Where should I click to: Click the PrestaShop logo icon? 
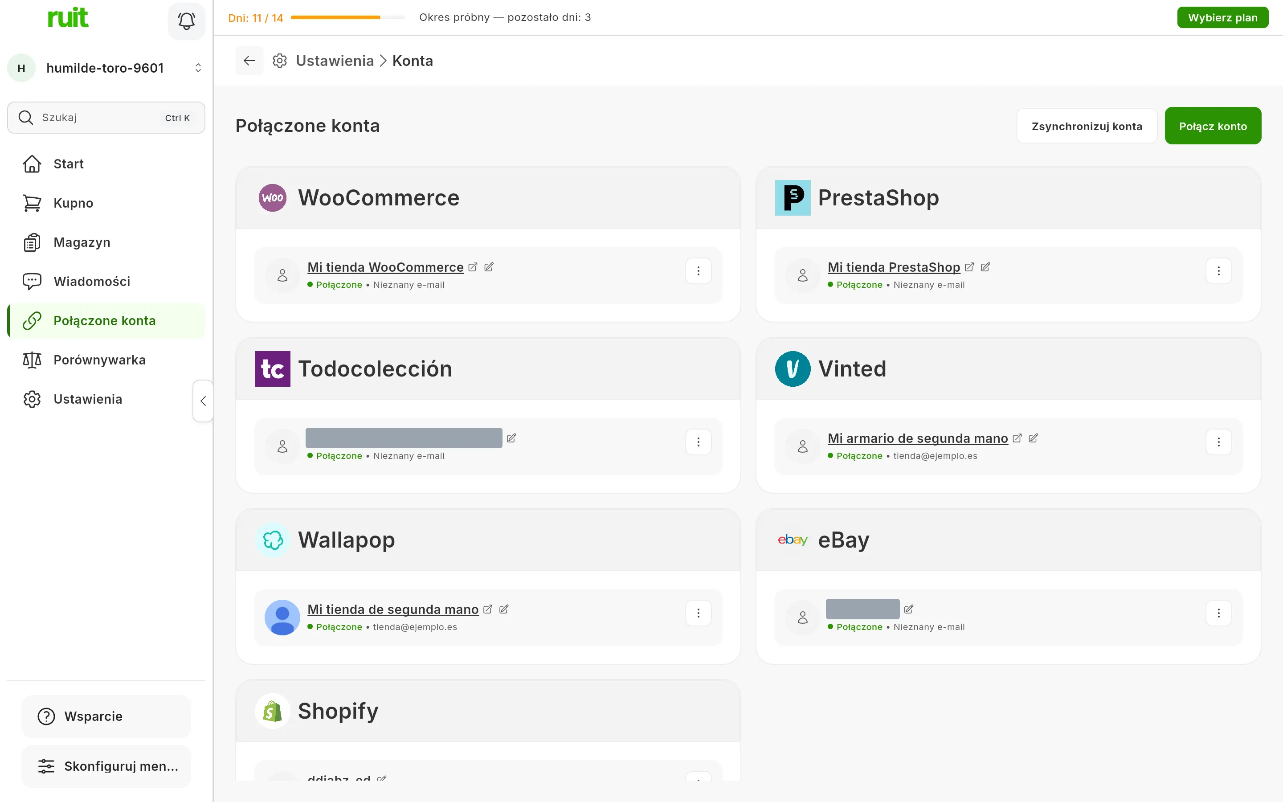(x=793, y=198)
